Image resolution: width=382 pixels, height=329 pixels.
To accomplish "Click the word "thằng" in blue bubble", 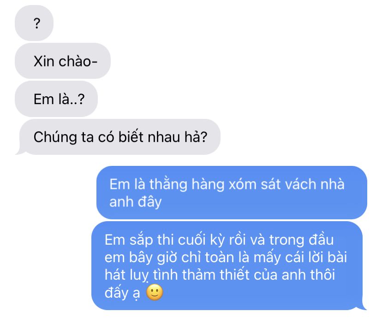I will coord(168,184).
